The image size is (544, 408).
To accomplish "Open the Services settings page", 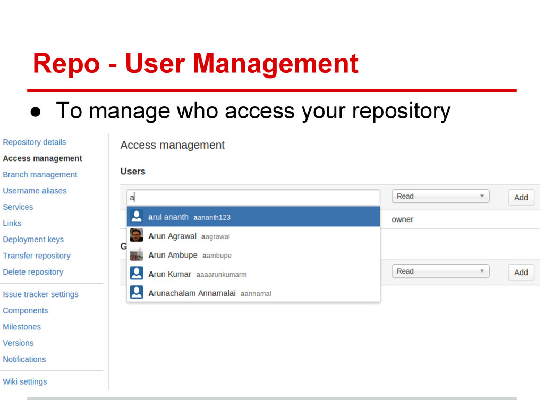I will click(18, 207).
